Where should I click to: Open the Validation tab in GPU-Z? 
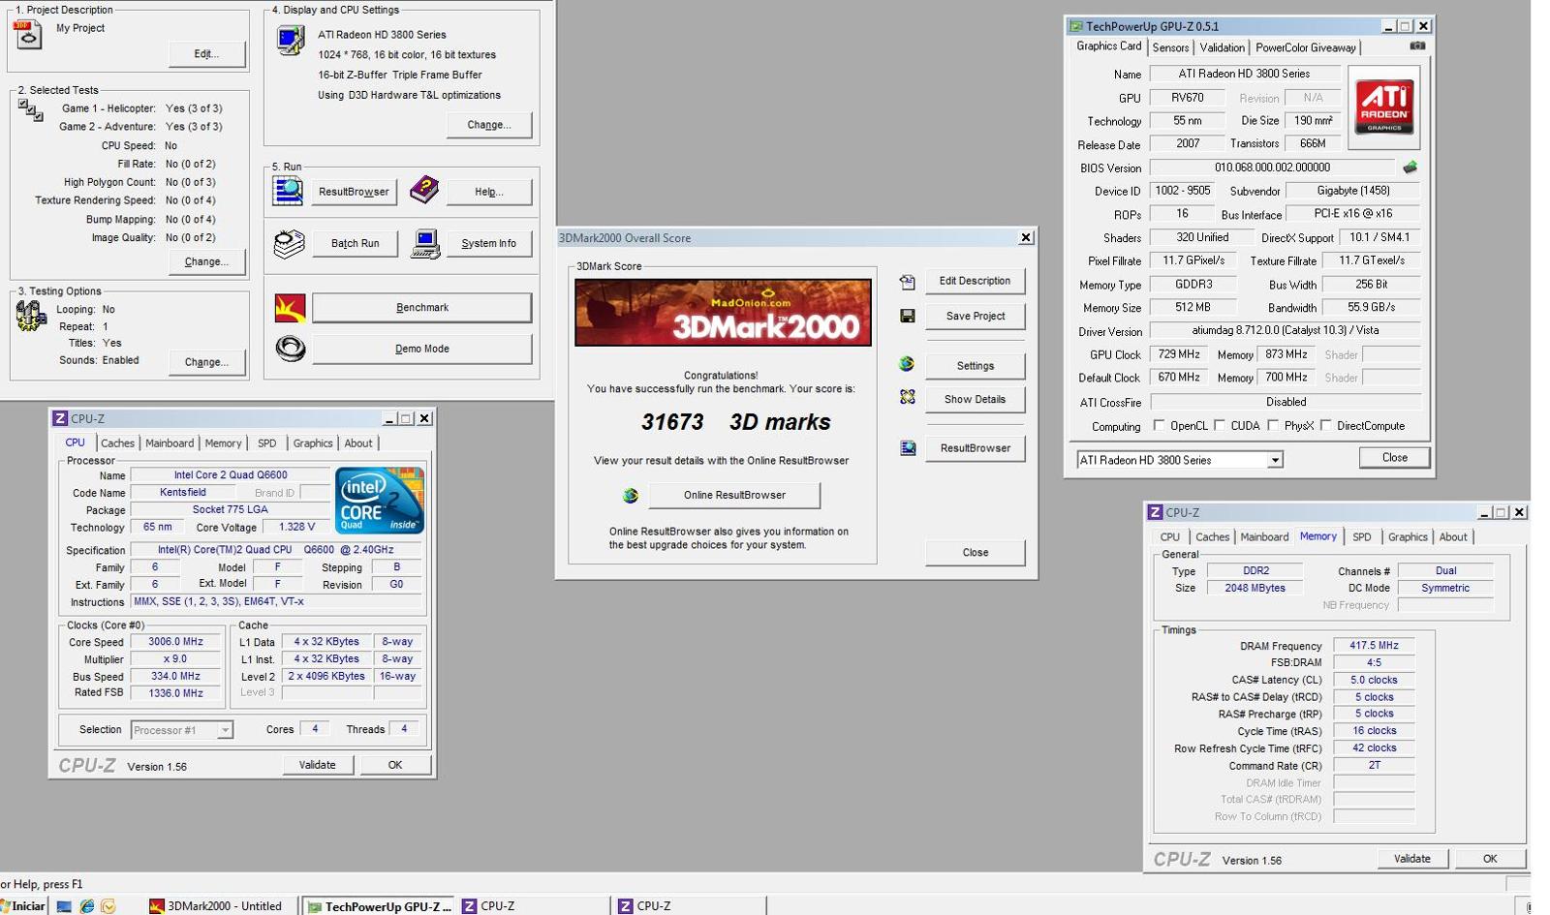click(1222, 47)
